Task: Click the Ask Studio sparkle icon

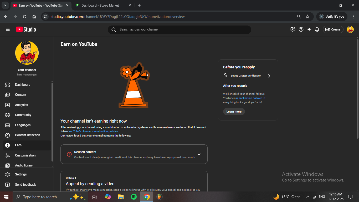Action: 309,29
